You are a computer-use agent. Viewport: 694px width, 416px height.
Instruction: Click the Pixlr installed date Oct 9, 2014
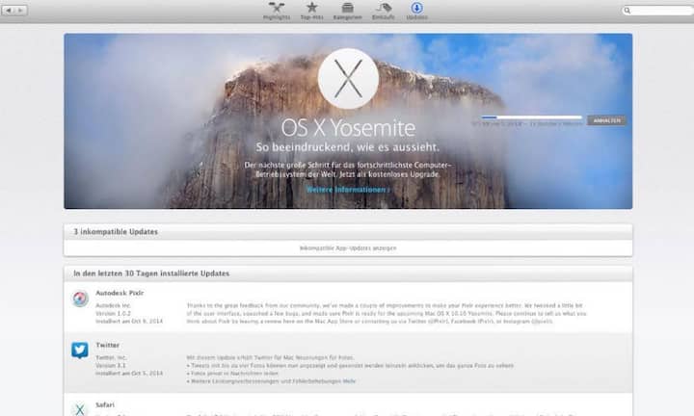pyautogui.click(x=129, y=321)
